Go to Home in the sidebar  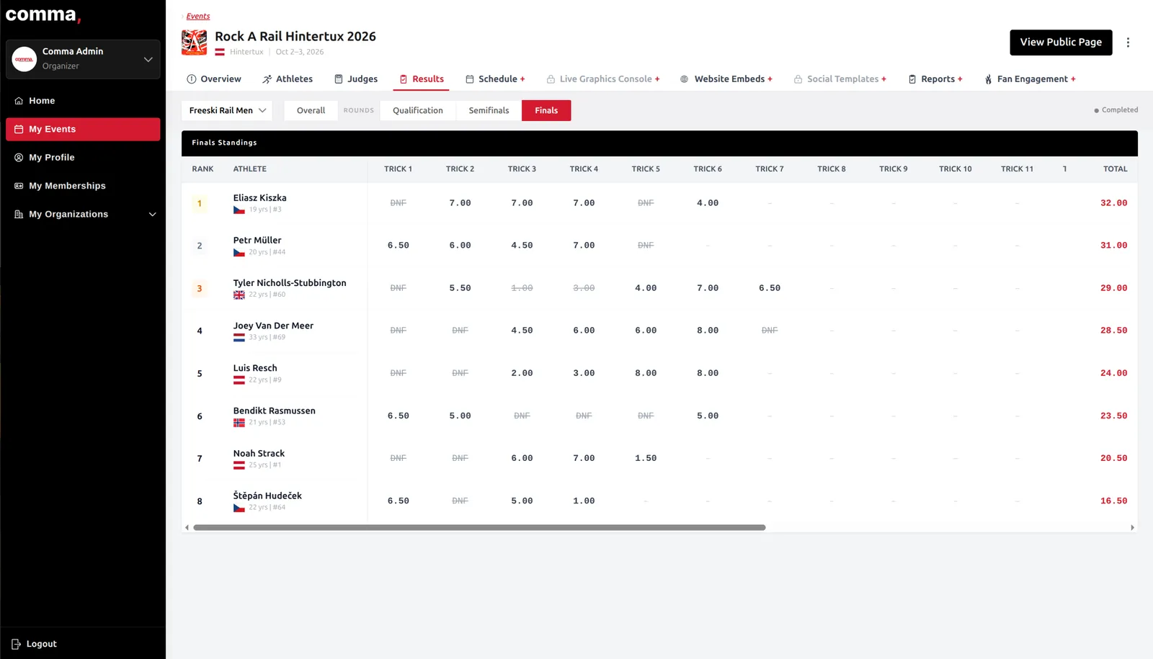point(83,101)
